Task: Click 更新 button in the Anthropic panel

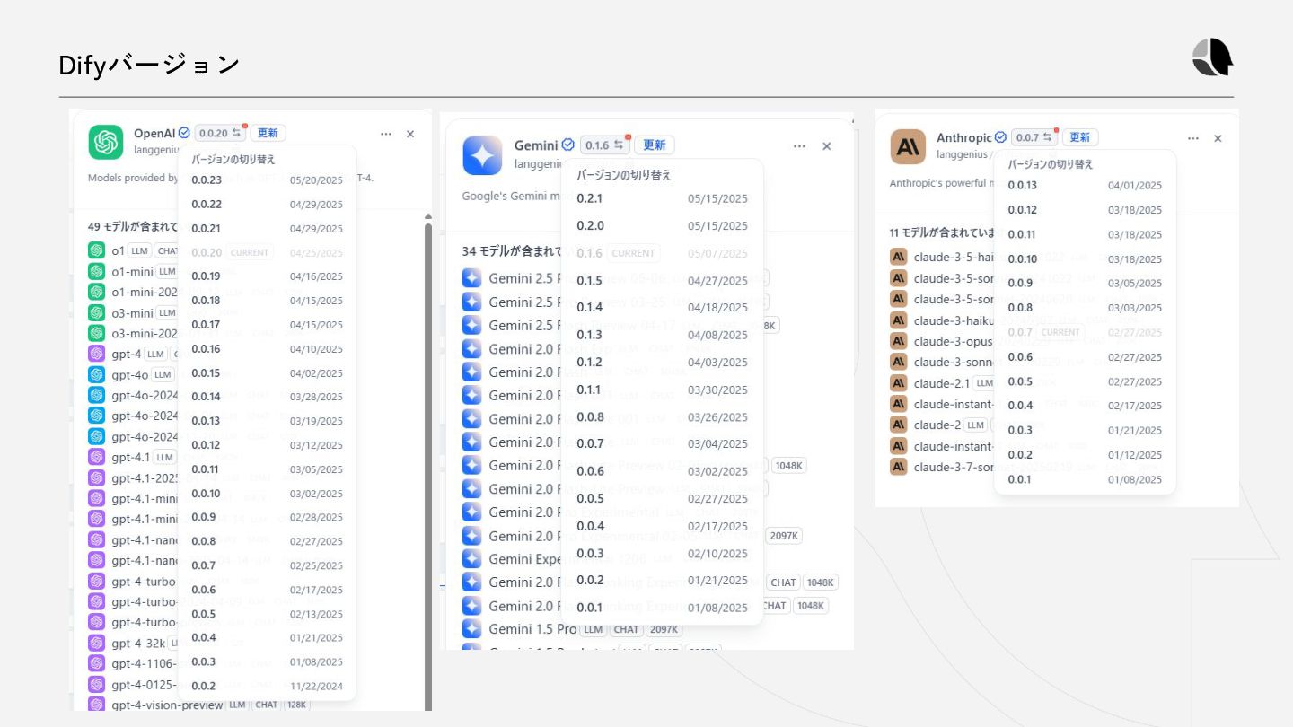Action: click(x=1080, y=137)
